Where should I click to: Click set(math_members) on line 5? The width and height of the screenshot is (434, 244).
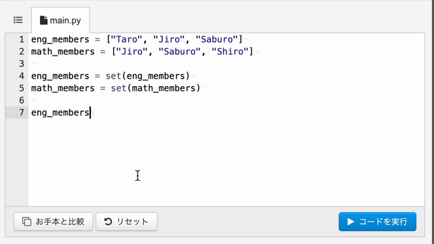coord(155,88)
